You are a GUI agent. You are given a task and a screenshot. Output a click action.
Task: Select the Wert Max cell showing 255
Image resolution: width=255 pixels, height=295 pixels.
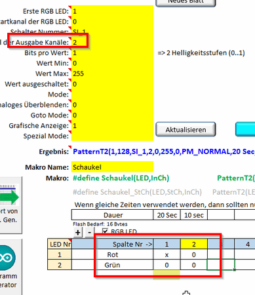112,73
